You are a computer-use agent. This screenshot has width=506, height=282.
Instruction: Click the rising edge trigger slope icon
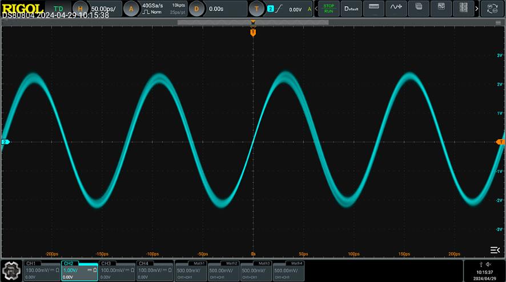(x=279, y=9)
